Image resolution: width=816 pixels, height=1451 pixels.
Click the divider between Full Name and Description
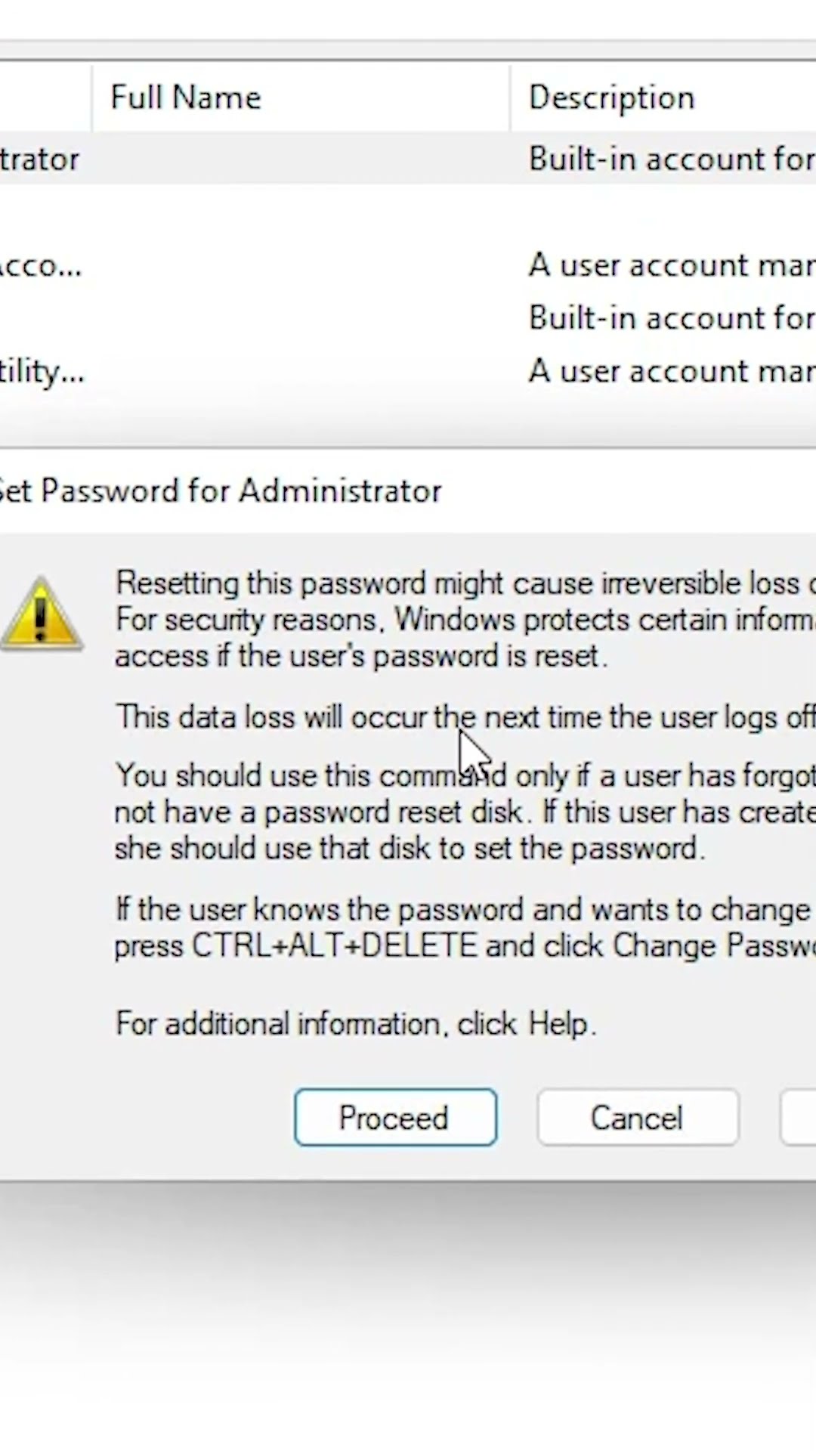coord(511,97)
